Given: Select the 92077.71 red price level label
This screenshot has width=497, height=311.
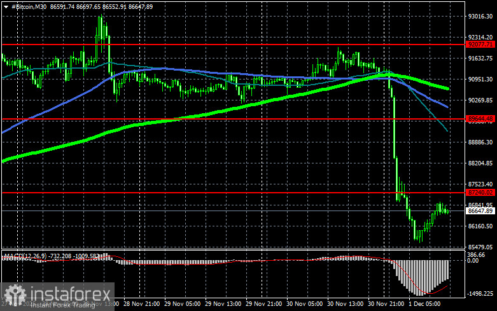Looking at the screenshot, I should tap(480, 45).
